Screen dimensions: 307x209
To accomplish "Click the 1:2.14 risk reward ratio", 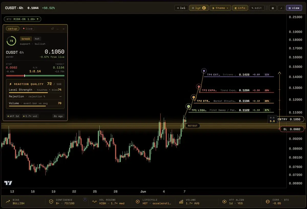I will (35, 71).
